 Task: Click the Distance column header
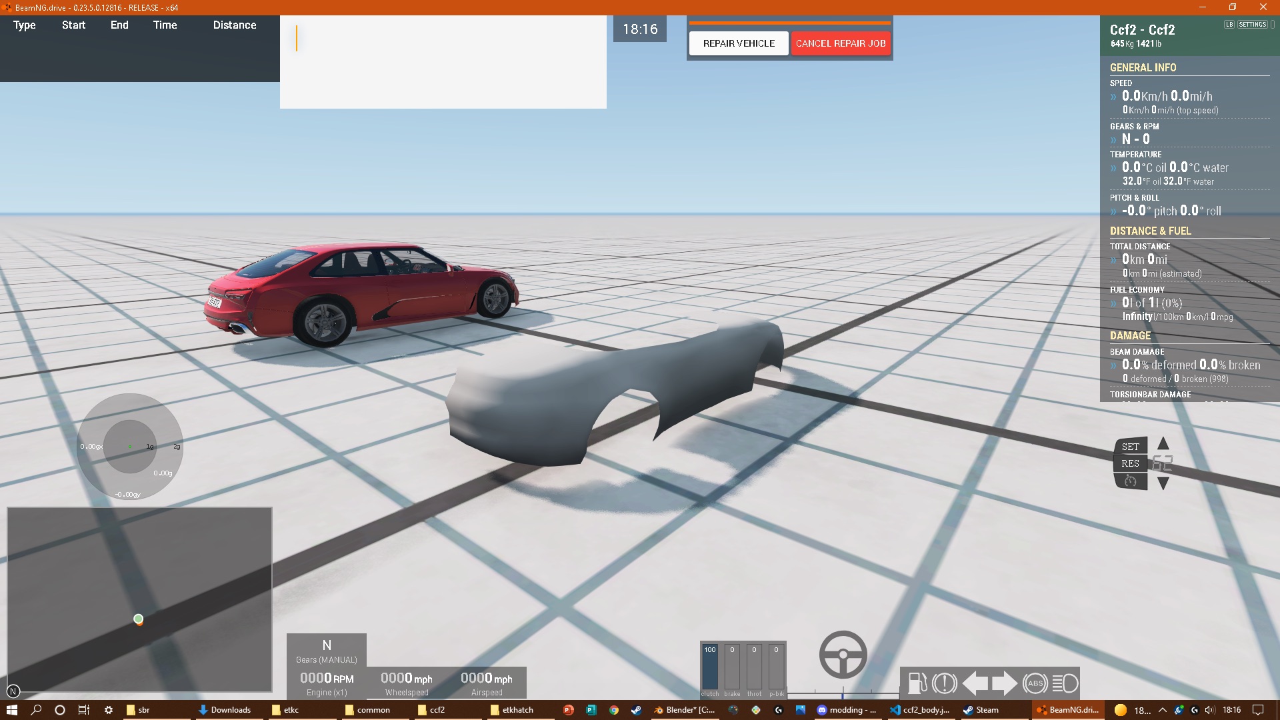pyautogui.click(x=235, y=25)
